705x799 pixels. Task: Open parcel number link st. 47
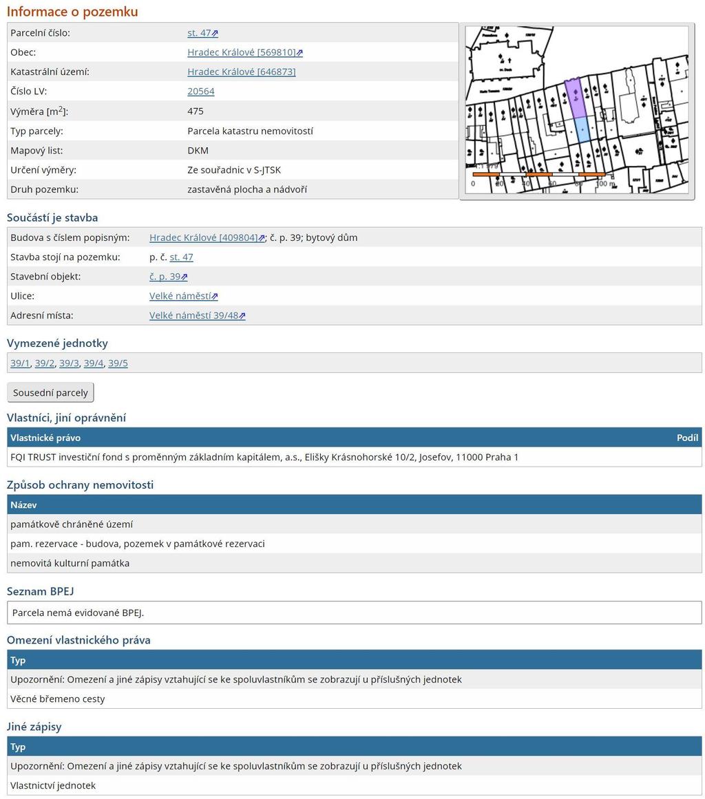200,33
